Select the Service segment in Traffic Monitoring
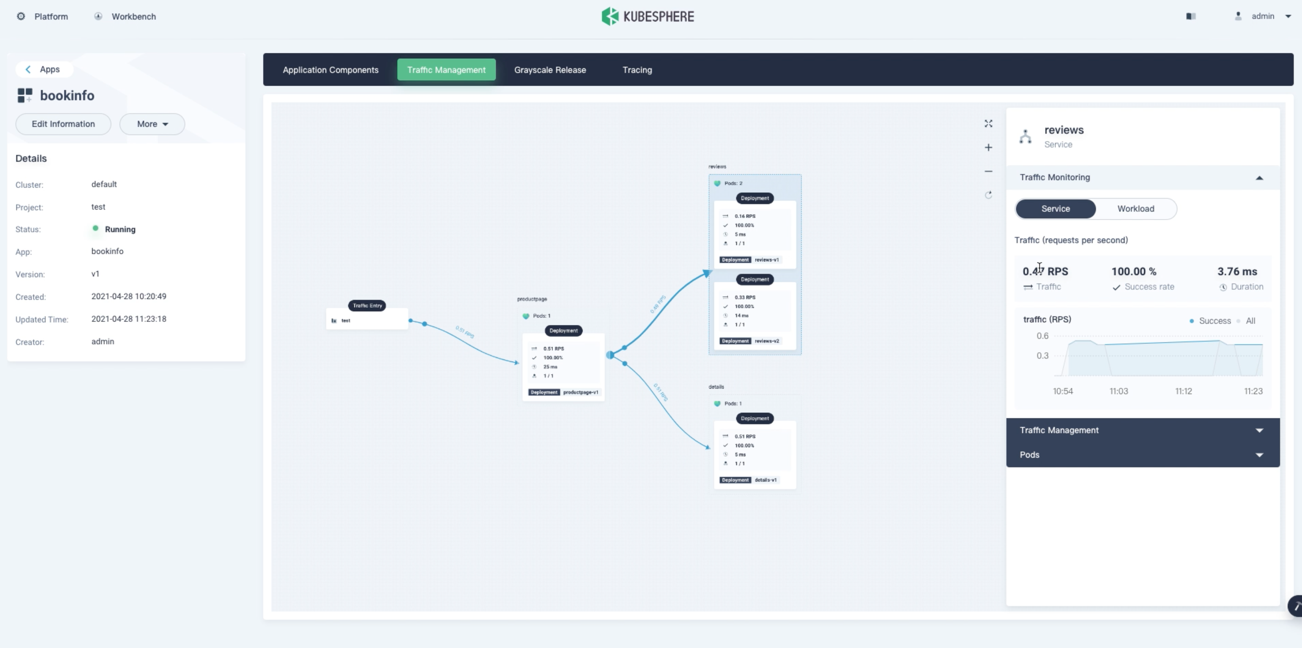Image resolution: width=1302 pixels, height=648 pixels. pyautogui.click(x=1055, y=209)
